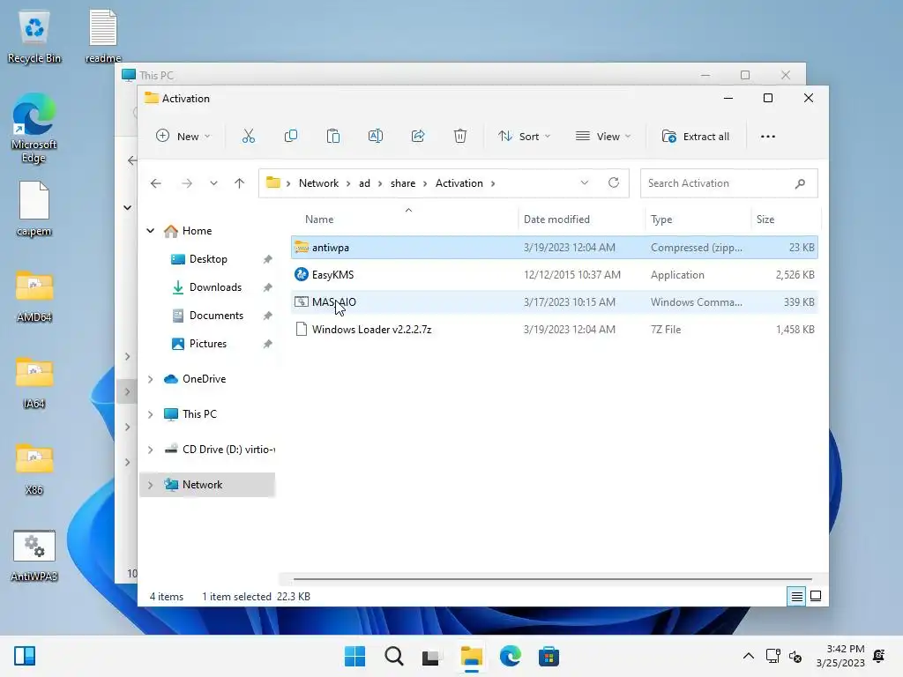The image size is (903, 677).
Task: Select the X86 desktop folder
Action: (34, 469)
